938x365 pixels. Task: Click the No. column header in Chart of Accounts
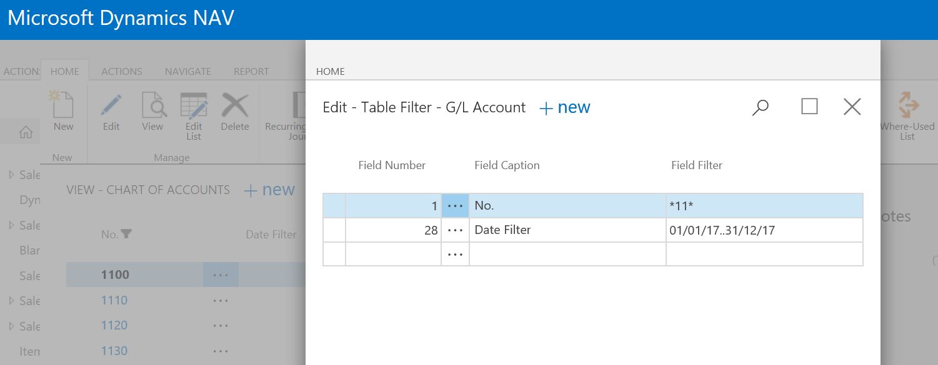coord(110,235)
